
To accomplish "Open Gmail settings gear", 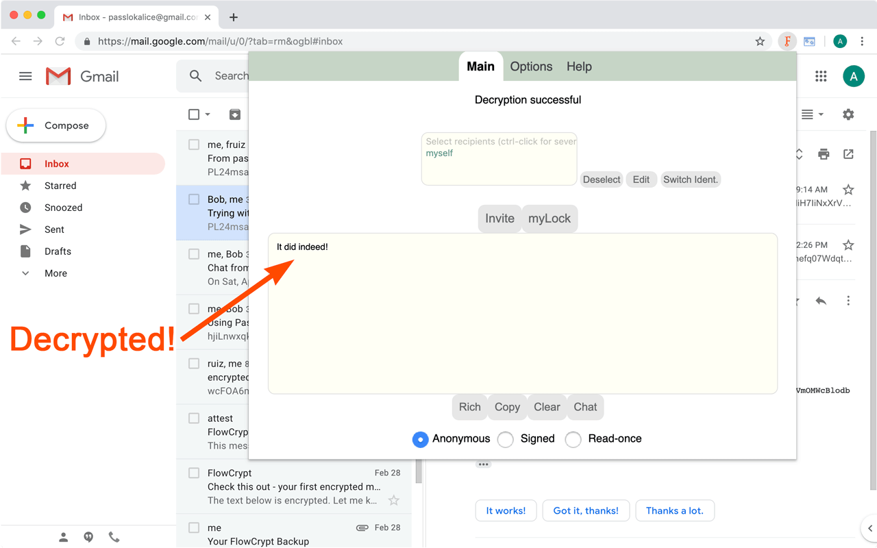I will [x=848, y=114].
